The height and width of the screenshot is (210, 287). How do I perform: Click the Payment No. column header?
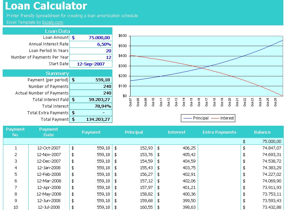click(15, 132)
